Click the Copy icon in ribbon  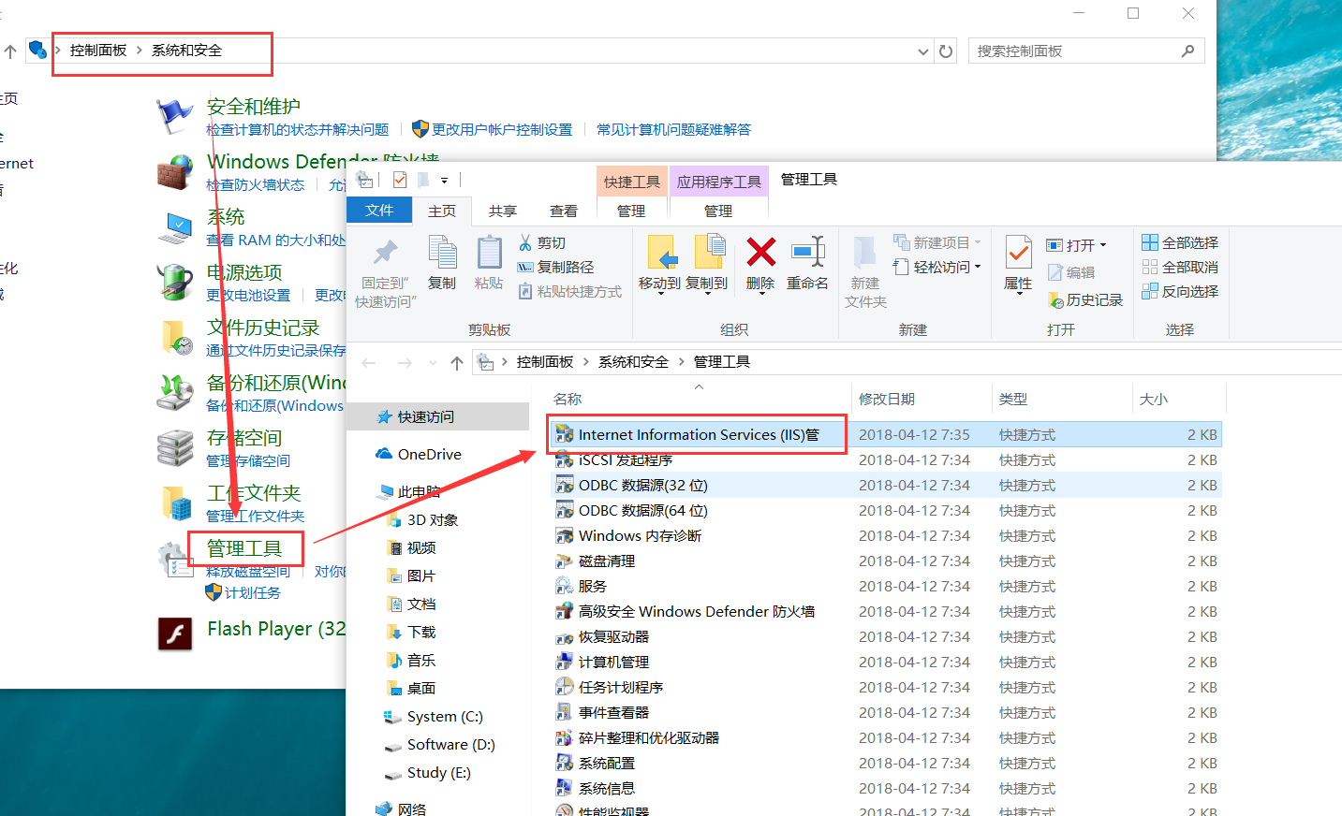tap(442, 252)
